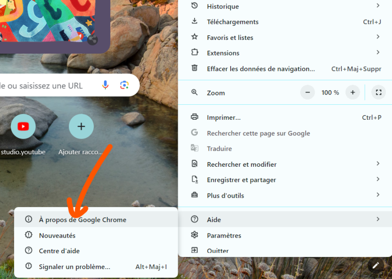Click the Historique clock icon
The width and height of the screenshot is (392, 279).
point(195,6)
